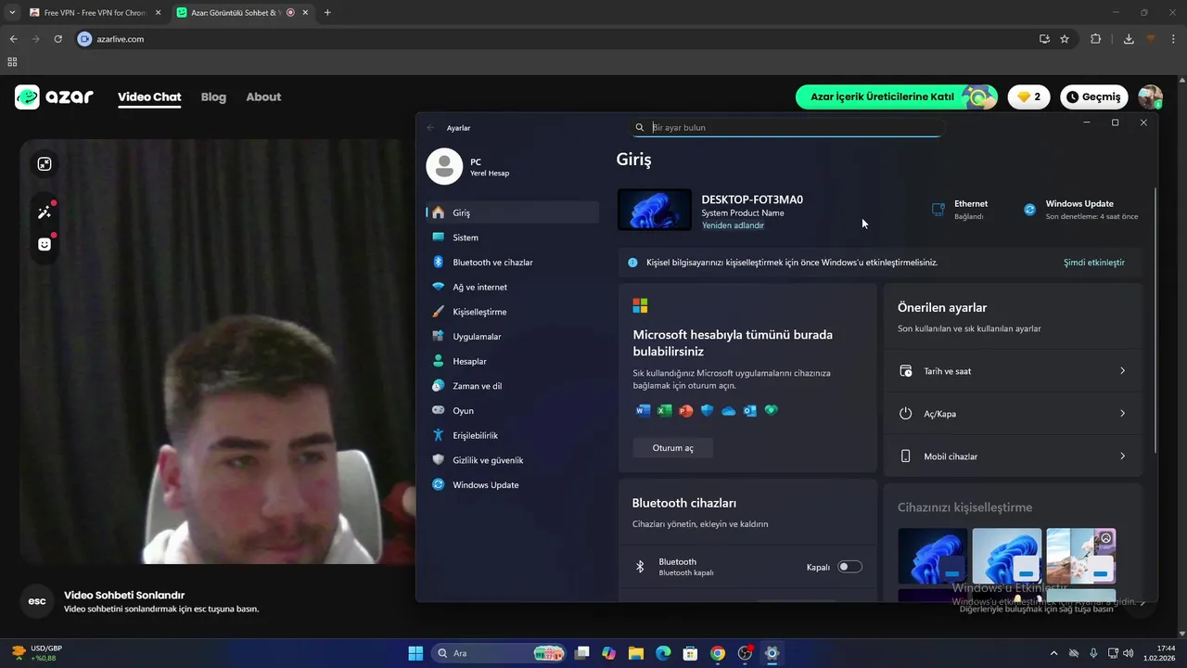Open Oyun settings category
Screen dimensions: 1187x668
click(512, 411)
